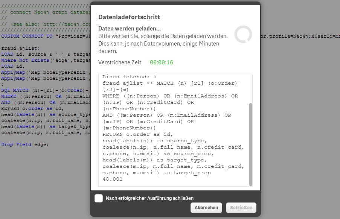340x219 pixels.
Task: Click the Abbrechen button
Action: (x=206, y=208)
